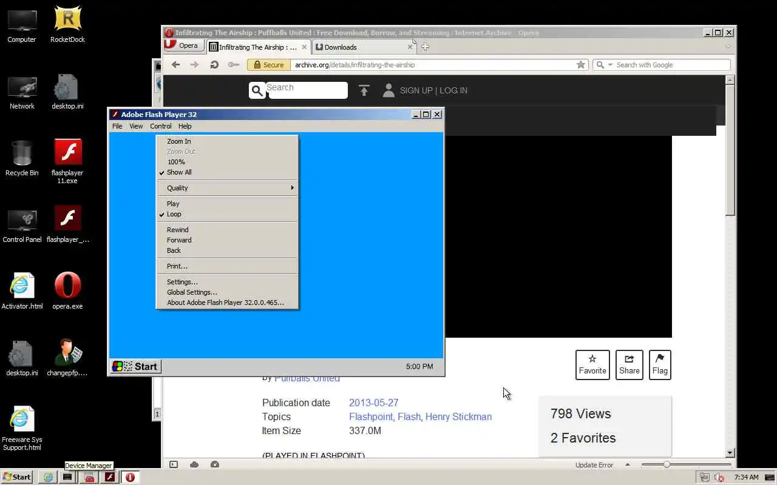
Task: Click the password wand key icon
Action: [234, 65]
